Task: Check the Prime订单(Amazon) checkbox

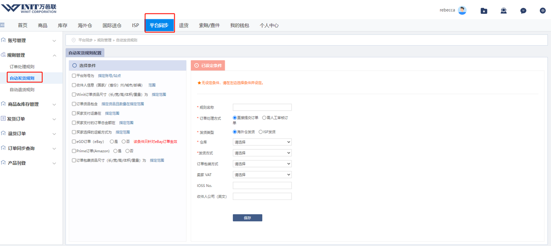Action: pos(74,151)
